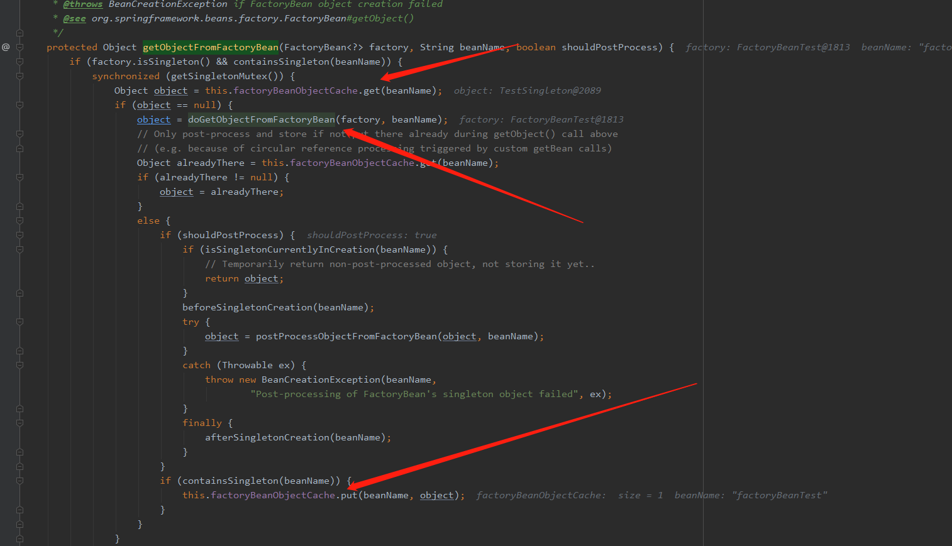952x546 pixels.
Task: Click the @see Javadoc tag
Action: [75, 18]
